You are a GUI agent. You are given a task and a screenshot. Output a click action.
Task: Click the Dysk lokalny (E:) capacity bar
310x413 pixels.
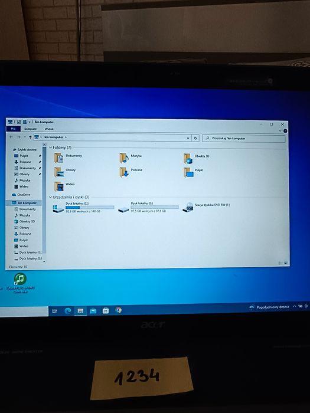pyautogui.click(x=155, y=207)
